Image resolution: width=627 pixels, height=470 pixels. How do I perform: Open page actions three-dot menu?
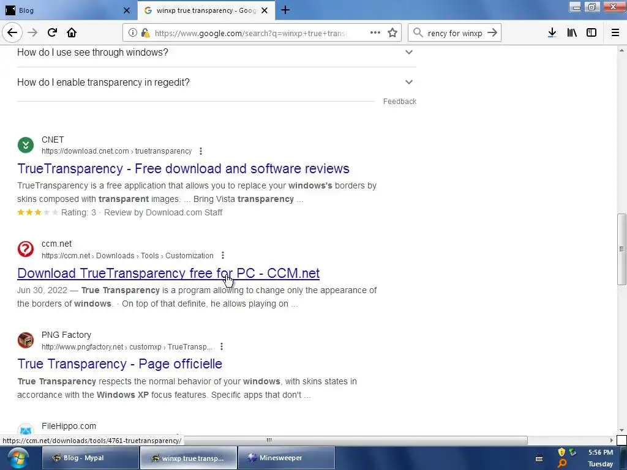tap(375, 33)
